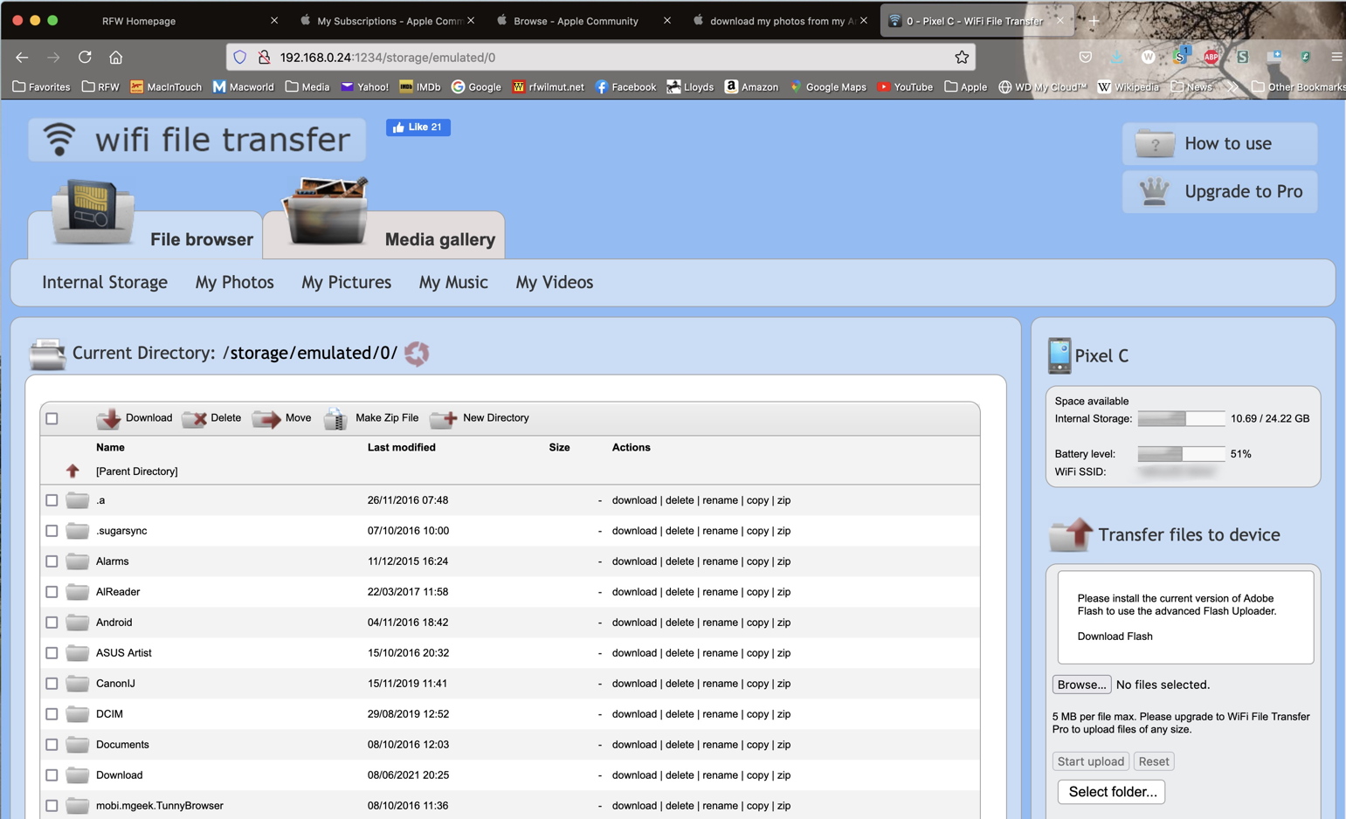Click the New Directory plus icon
The image size is (1346, 819).
coord(443,419)
